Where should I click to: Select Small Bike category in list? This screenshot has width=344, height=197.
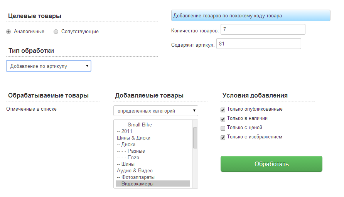click(139, 125)
